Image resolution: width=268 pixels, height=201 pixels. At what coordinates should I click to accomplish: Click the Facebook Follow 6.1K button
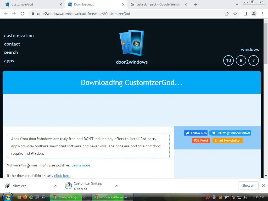coord(196,133)
